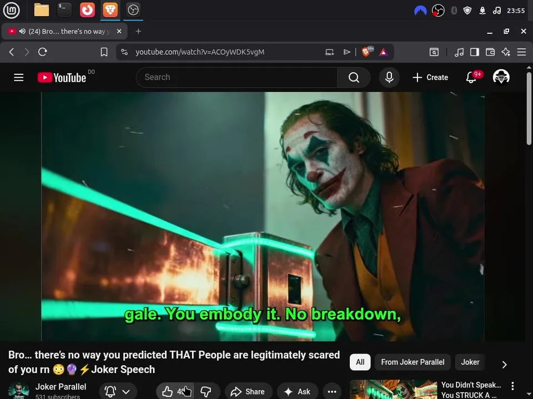
Task: Open the Brave Playlist music toolbar button
Action: 459,52
